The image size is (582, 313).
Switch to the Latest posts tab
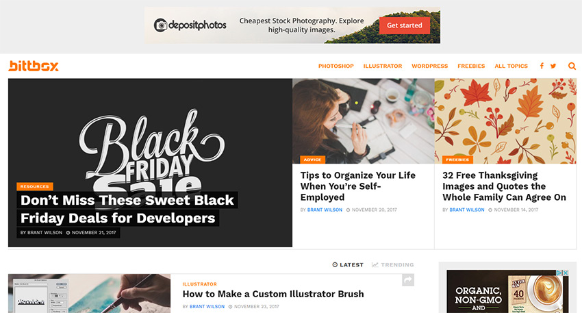(x=348, y=265)
